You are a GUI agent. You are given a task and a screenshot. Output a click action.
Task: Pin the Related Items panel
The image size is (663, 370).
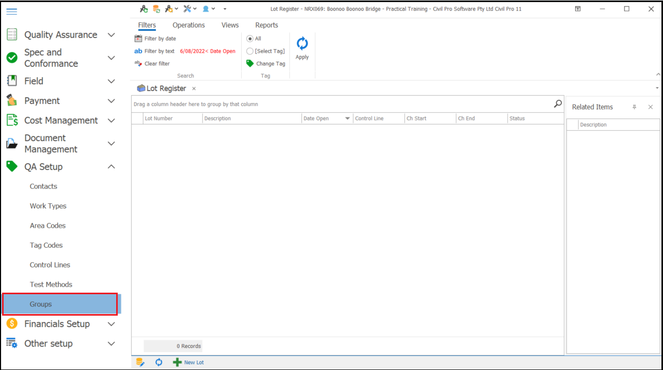pyautogui.click(x=634, y=107)
